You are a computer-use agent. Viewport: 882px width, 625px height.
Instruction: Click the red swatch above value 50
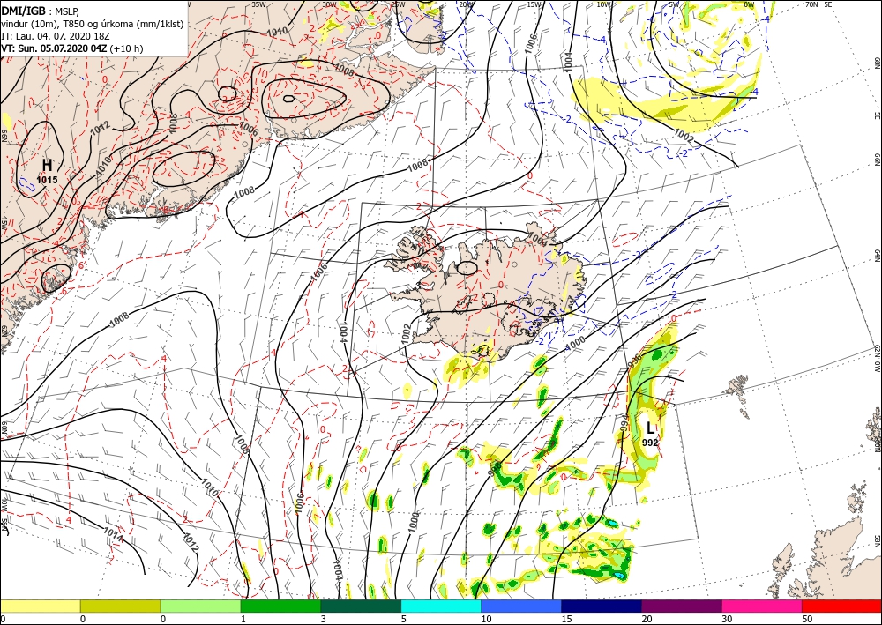click(841, 606)
